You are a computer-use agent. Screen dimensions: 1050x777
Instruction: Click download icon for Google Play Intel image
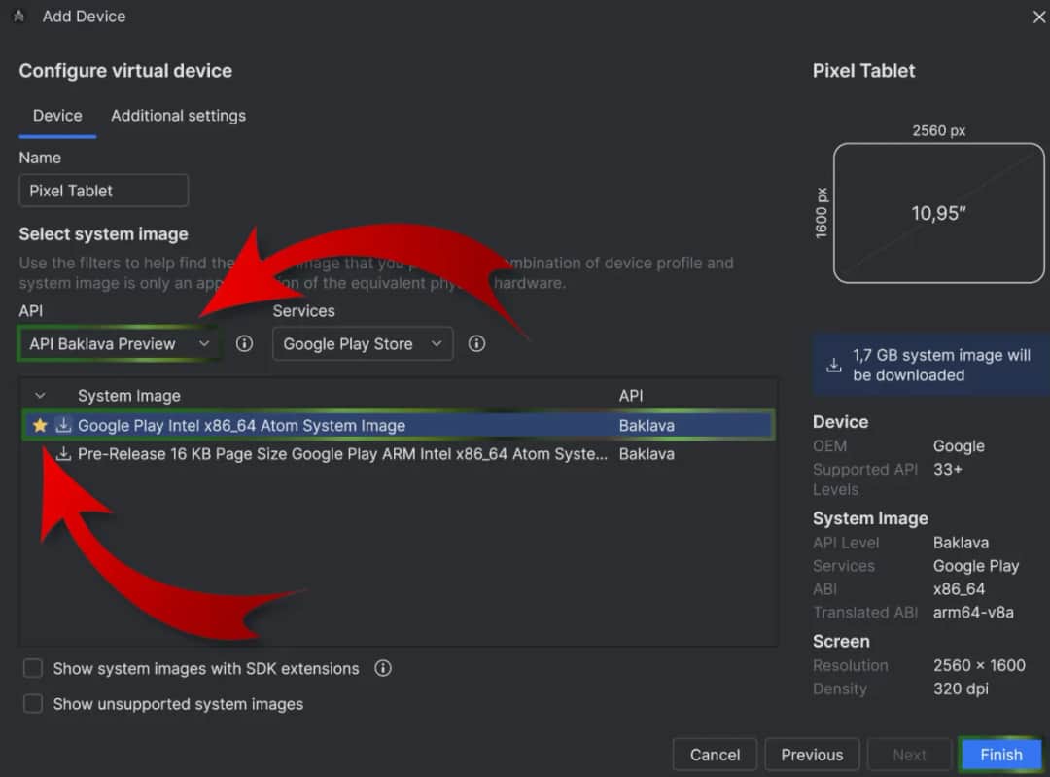point(63,425)
